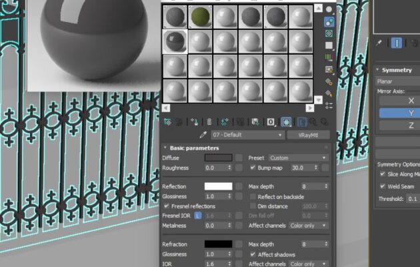Toggle Show Shaded Material in Viewport

tap(286, 122)
